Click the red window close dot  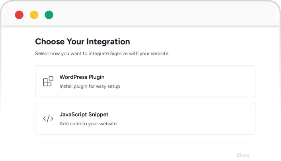point(19,15)
